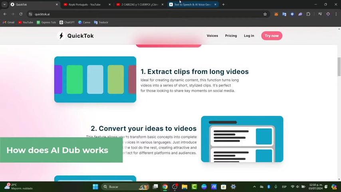
Task: Open Express Tuts bookmark
Action: 46,22
